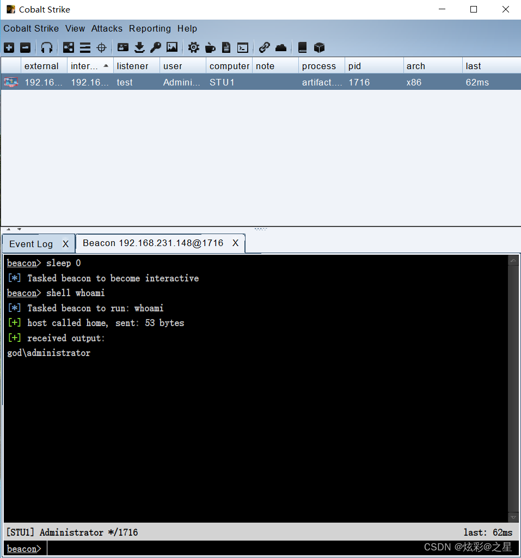Viewport: 521px width, 558px height.
Task: Click the 'Tasked beacon to become interactive' line
Action: pyautogui.click(x=113, y=278)
